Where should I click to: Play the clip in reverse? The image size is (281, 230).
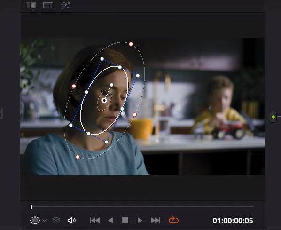(110, 220)
